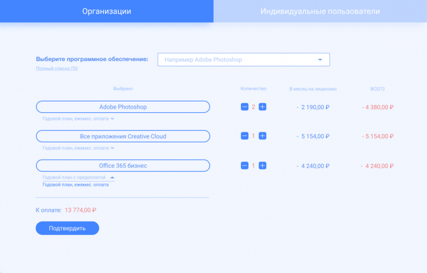Decrease Creative Cloud quantity with minus button
The image size is (427, 273).
pos(244,136)
